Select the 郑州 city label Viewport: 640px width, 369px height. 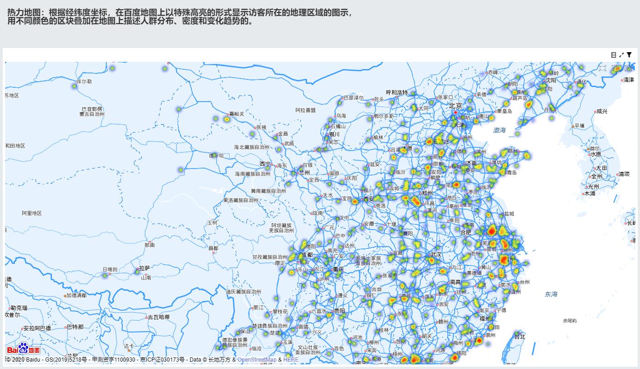click(x=427, y=193)
